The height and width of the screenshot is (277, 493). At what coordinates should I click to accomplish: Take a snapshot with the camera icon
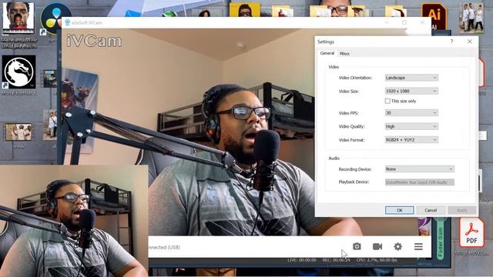357,246
